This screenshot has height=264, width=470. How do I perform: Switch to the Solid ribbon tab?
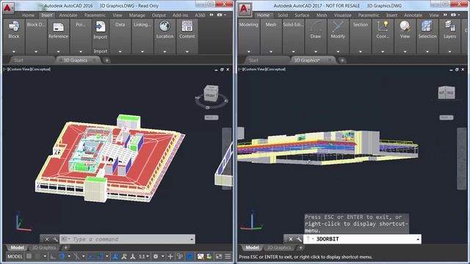click(x=282, y=15)
